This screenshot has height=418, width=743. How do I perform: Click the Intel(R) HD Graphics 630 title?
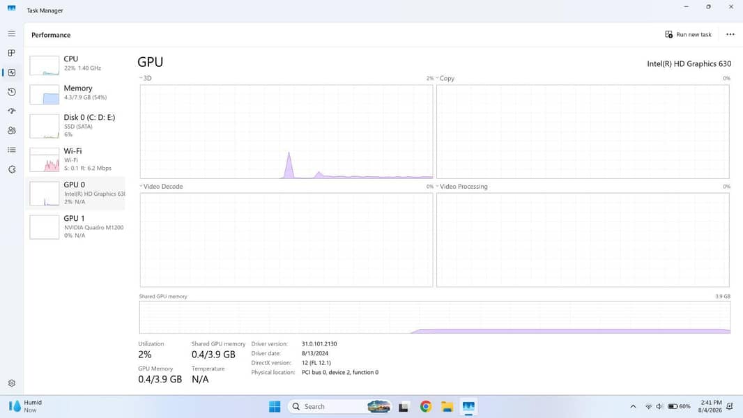689,64
